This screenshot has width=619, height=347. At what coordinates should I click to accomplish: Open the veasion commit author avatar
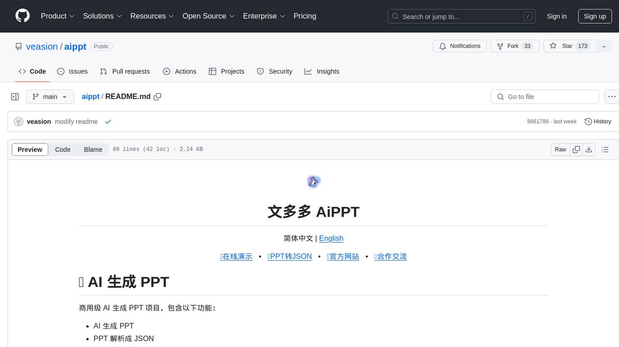point(19,122)
